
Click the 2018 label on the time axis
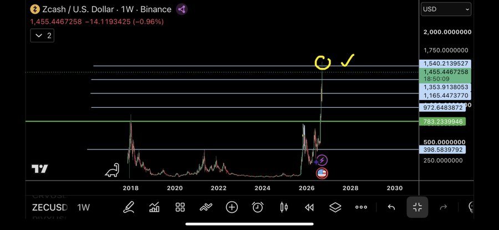click(130, 188)
